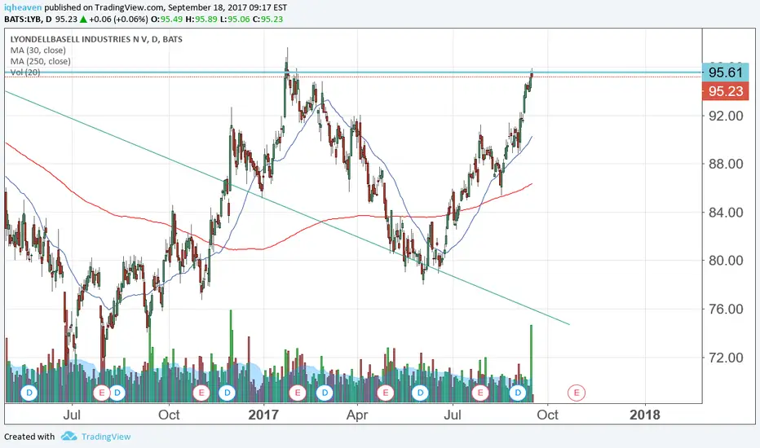Click the O:95.49 open value
This screenshot has height=448, width=760.
point(166,20)
